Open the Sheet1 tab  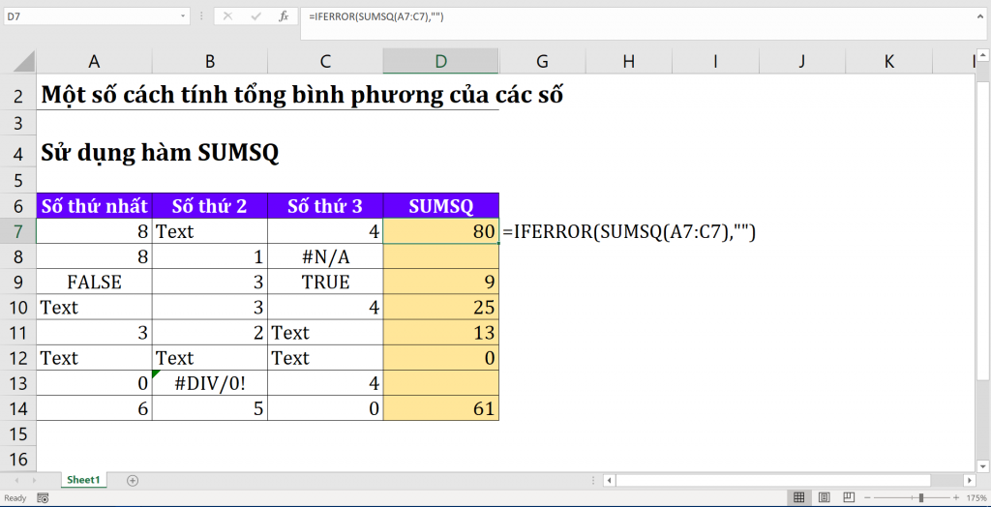tap(83, 480)
